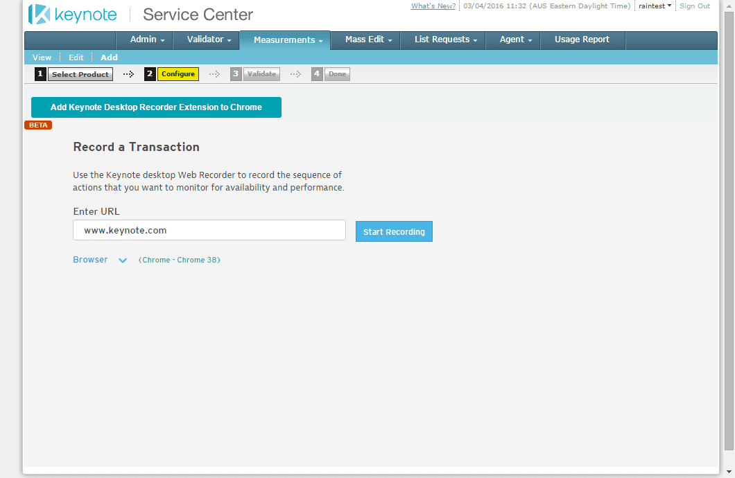The image size is (735, 478).
Task: Open the Mass Edit menu
Action: coord(365,39)
